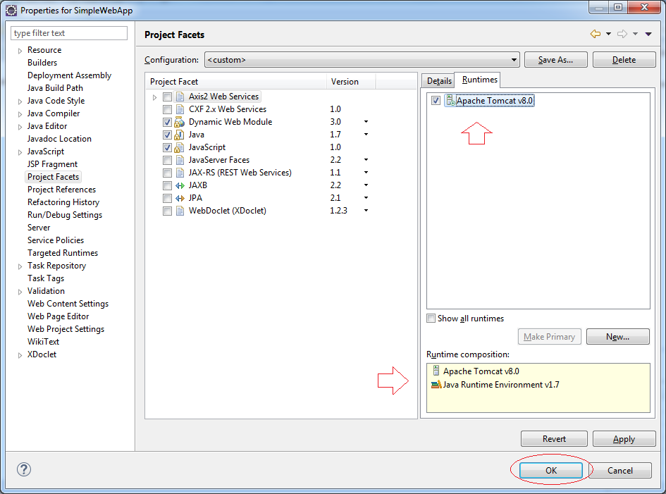The width and height of the screenshot is (666, 494).
Task: Check Show all runtimes
Action: coord(431,318)
